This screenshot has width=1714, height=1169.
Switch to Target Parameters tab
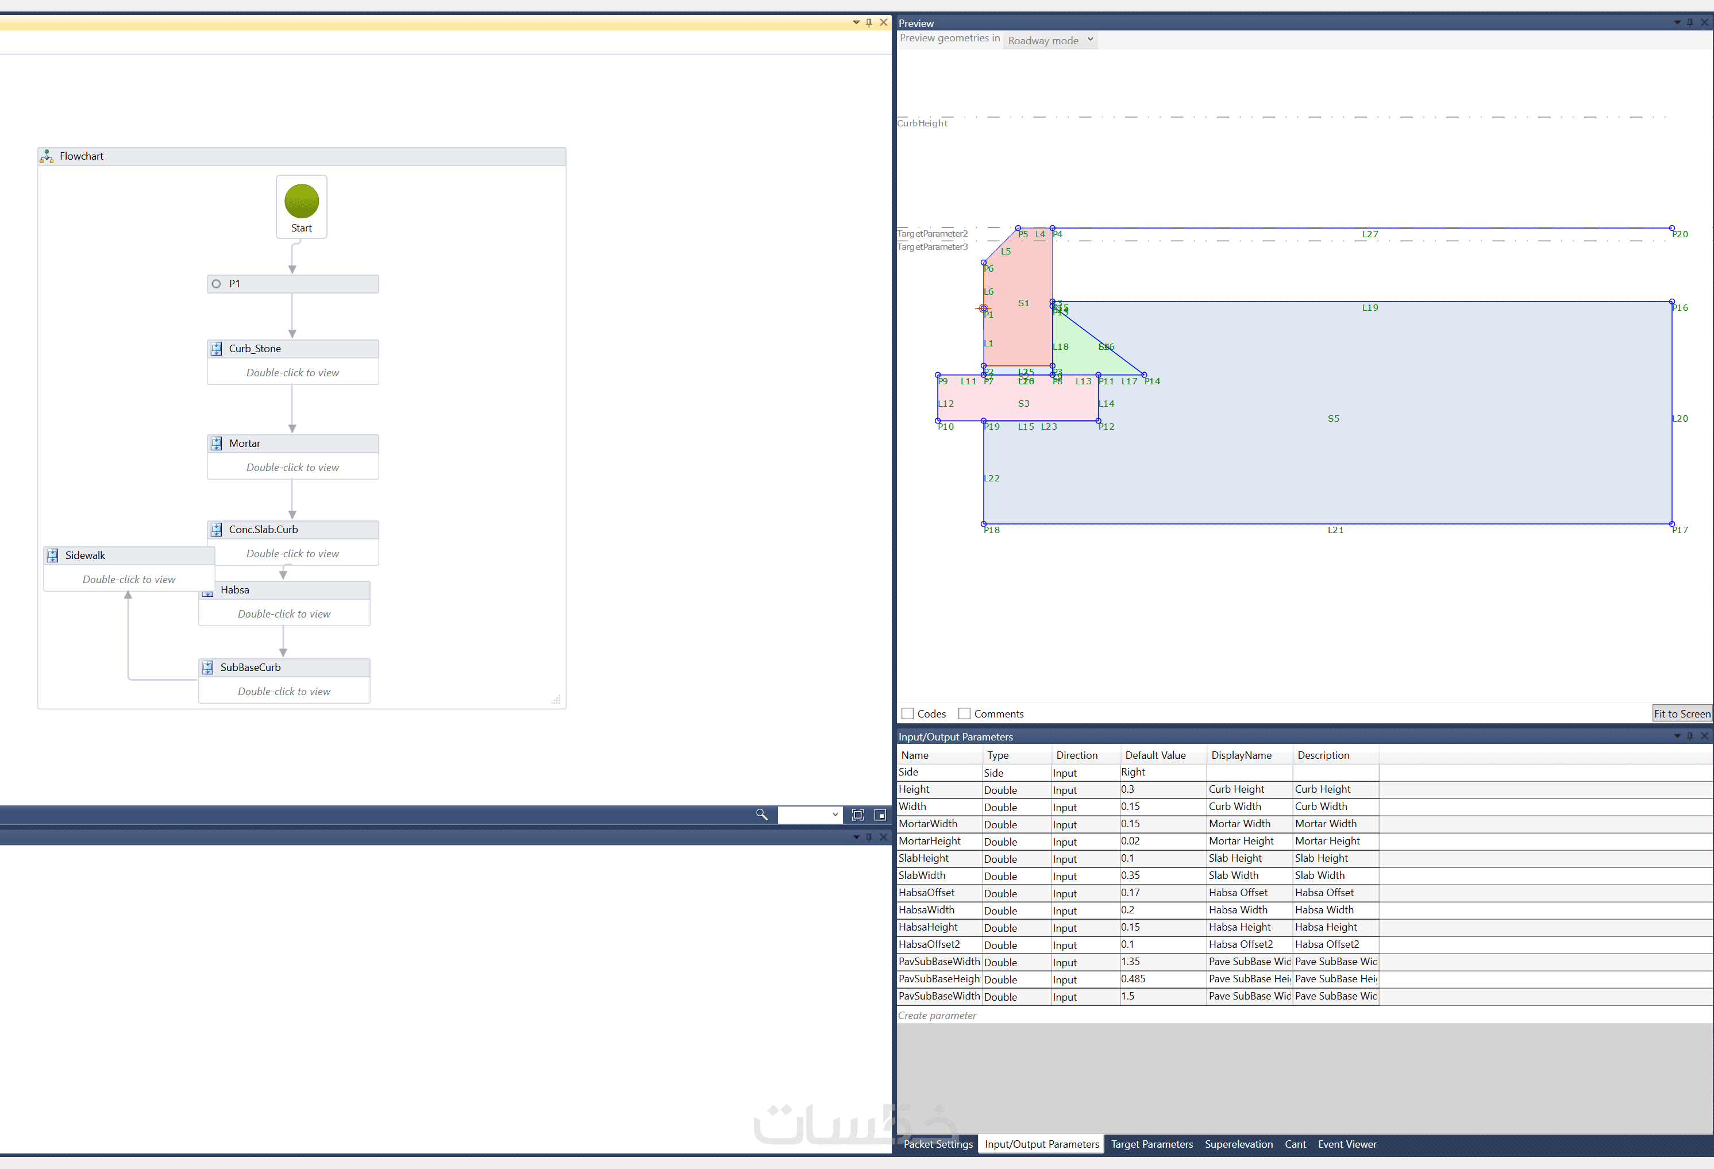tap(1151, 1144)
